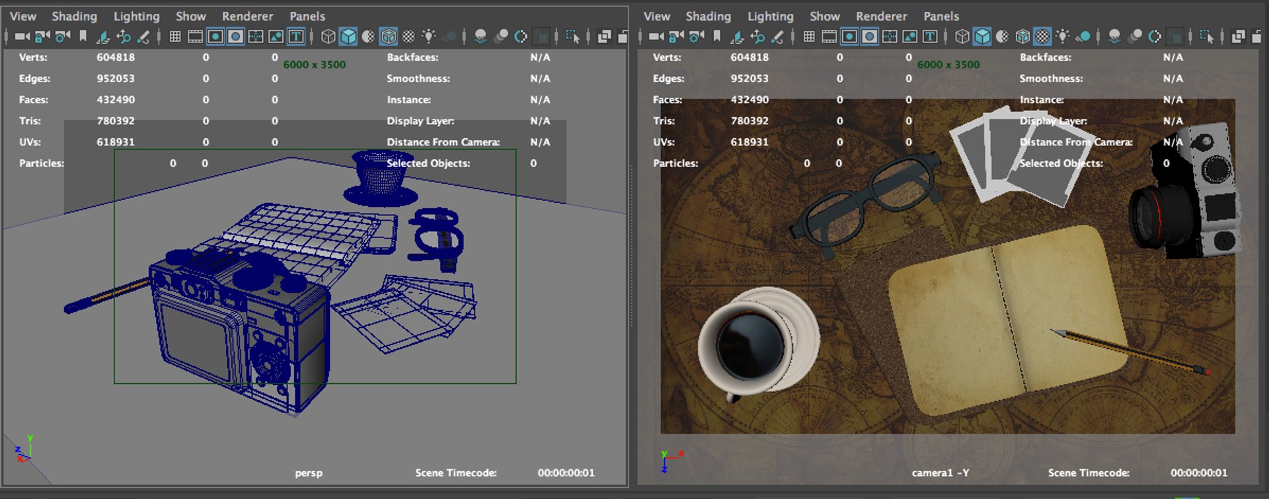This screenshot has width=1269, height=499.
Task: Toggle Shadows icon in camera1 panel
Action: 1083,36
